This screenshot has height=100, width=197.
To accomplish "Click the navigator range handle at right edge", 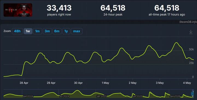I will click(192, 94).
